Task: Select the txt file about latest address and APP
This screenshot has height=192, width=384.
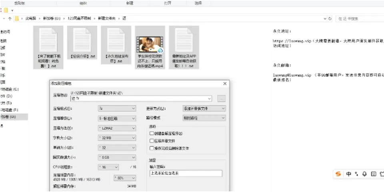Action: click(x=184, y=47)
